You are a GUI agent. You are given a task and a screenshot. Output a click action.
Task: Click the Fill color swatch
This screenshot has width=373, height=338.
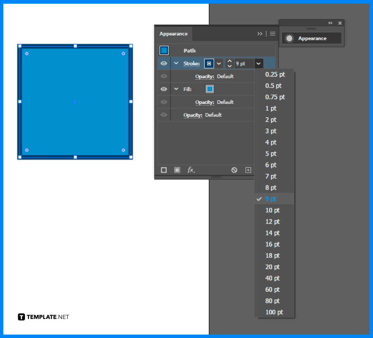pos(209,89)
